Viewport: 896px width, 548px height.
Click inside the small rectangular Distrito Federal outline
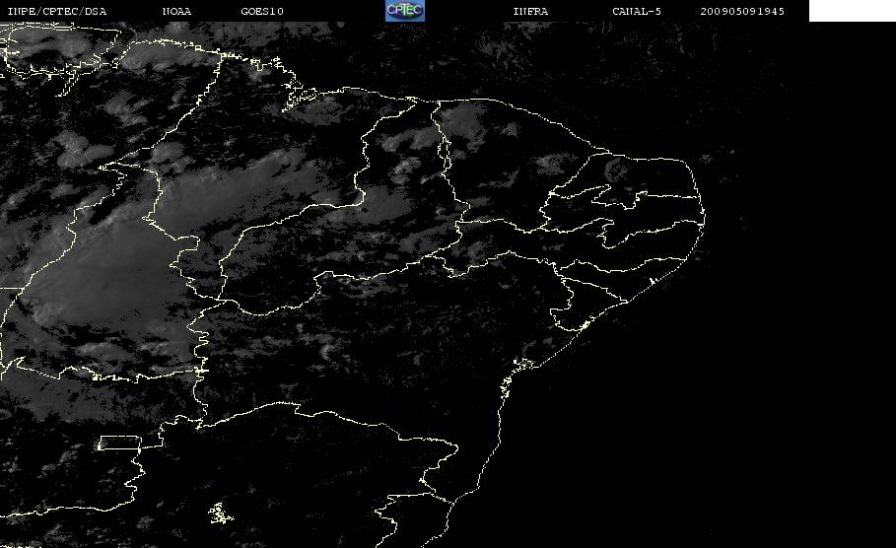[x=119, y=443]
